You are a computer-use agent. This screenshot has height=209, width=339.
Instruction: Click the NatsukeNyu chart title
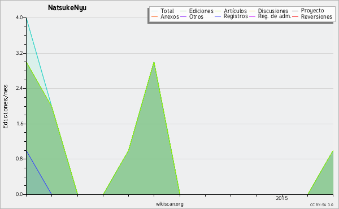point(67,8)
